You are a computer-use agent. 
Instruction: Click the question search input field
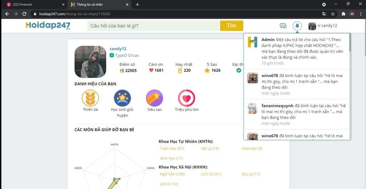coord(154,26)
